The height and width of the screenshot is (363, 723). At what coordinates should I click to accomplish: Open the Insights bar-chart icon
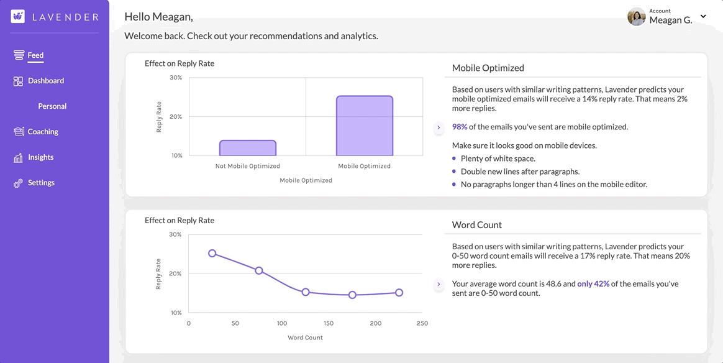17,157
